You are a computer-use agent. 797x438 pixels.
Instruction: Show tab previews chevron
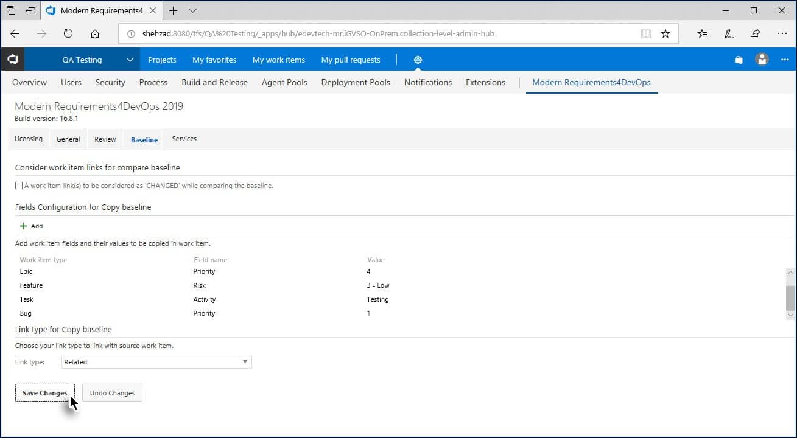[193, 10]
